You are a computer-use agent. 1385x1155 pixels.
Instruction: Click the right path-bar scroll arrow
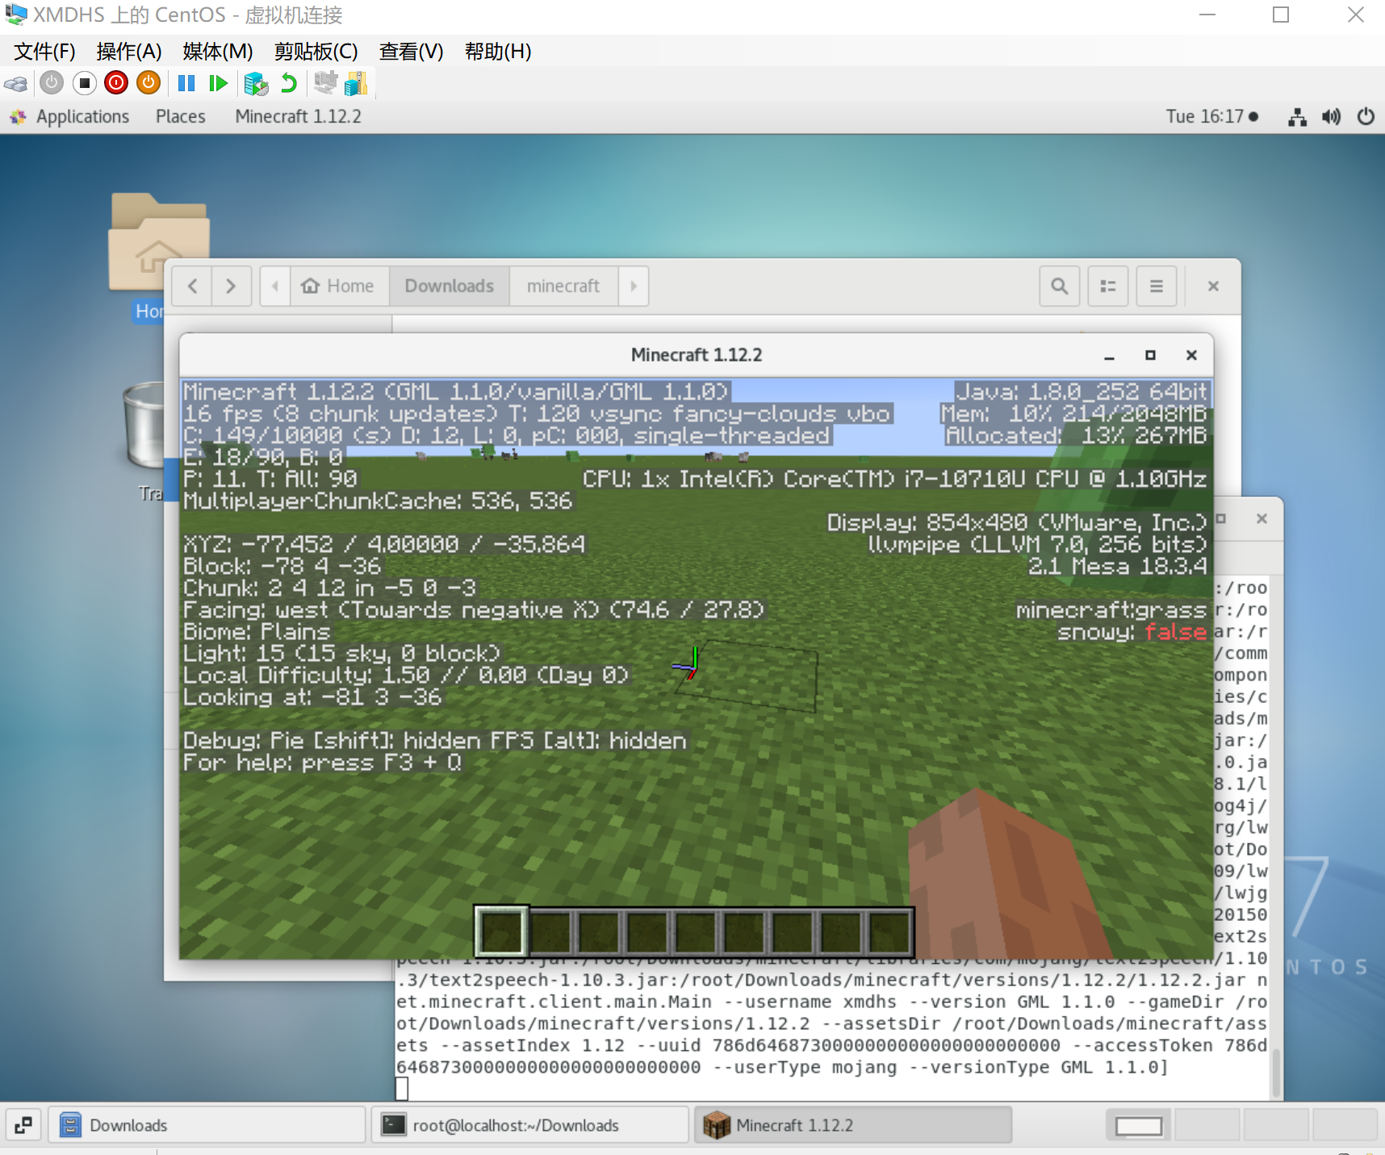point(634,287)
